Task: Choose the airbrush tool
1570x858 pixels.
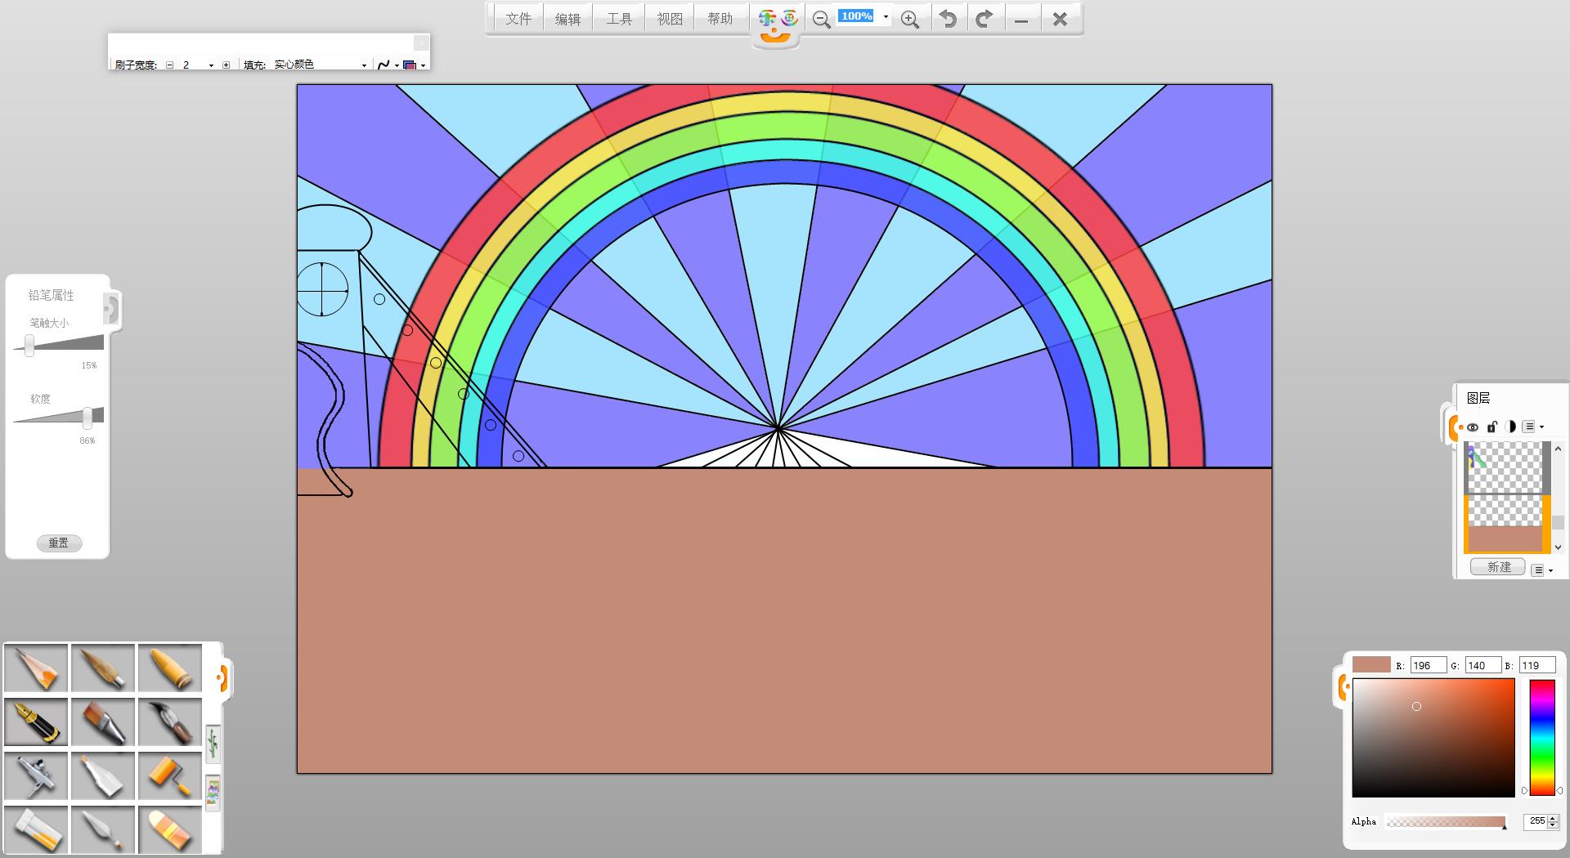Action: [x=36, y=775]
